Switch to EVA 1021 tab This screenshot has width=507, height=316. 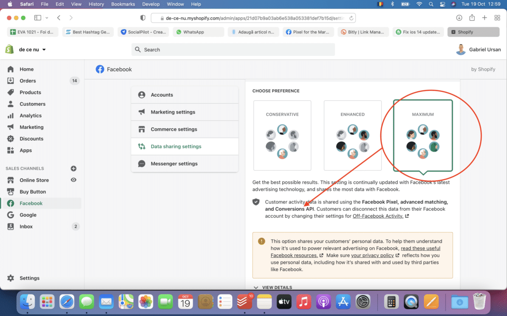tap(33, 32)
